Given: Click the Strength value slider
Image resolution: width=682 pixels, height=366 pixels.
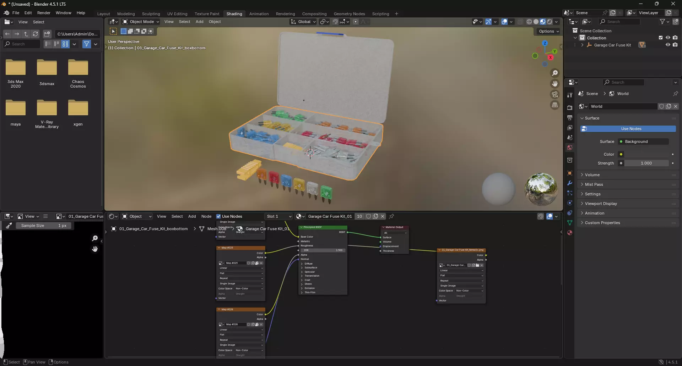Looking at the screenshot, I should click(646, 163).
